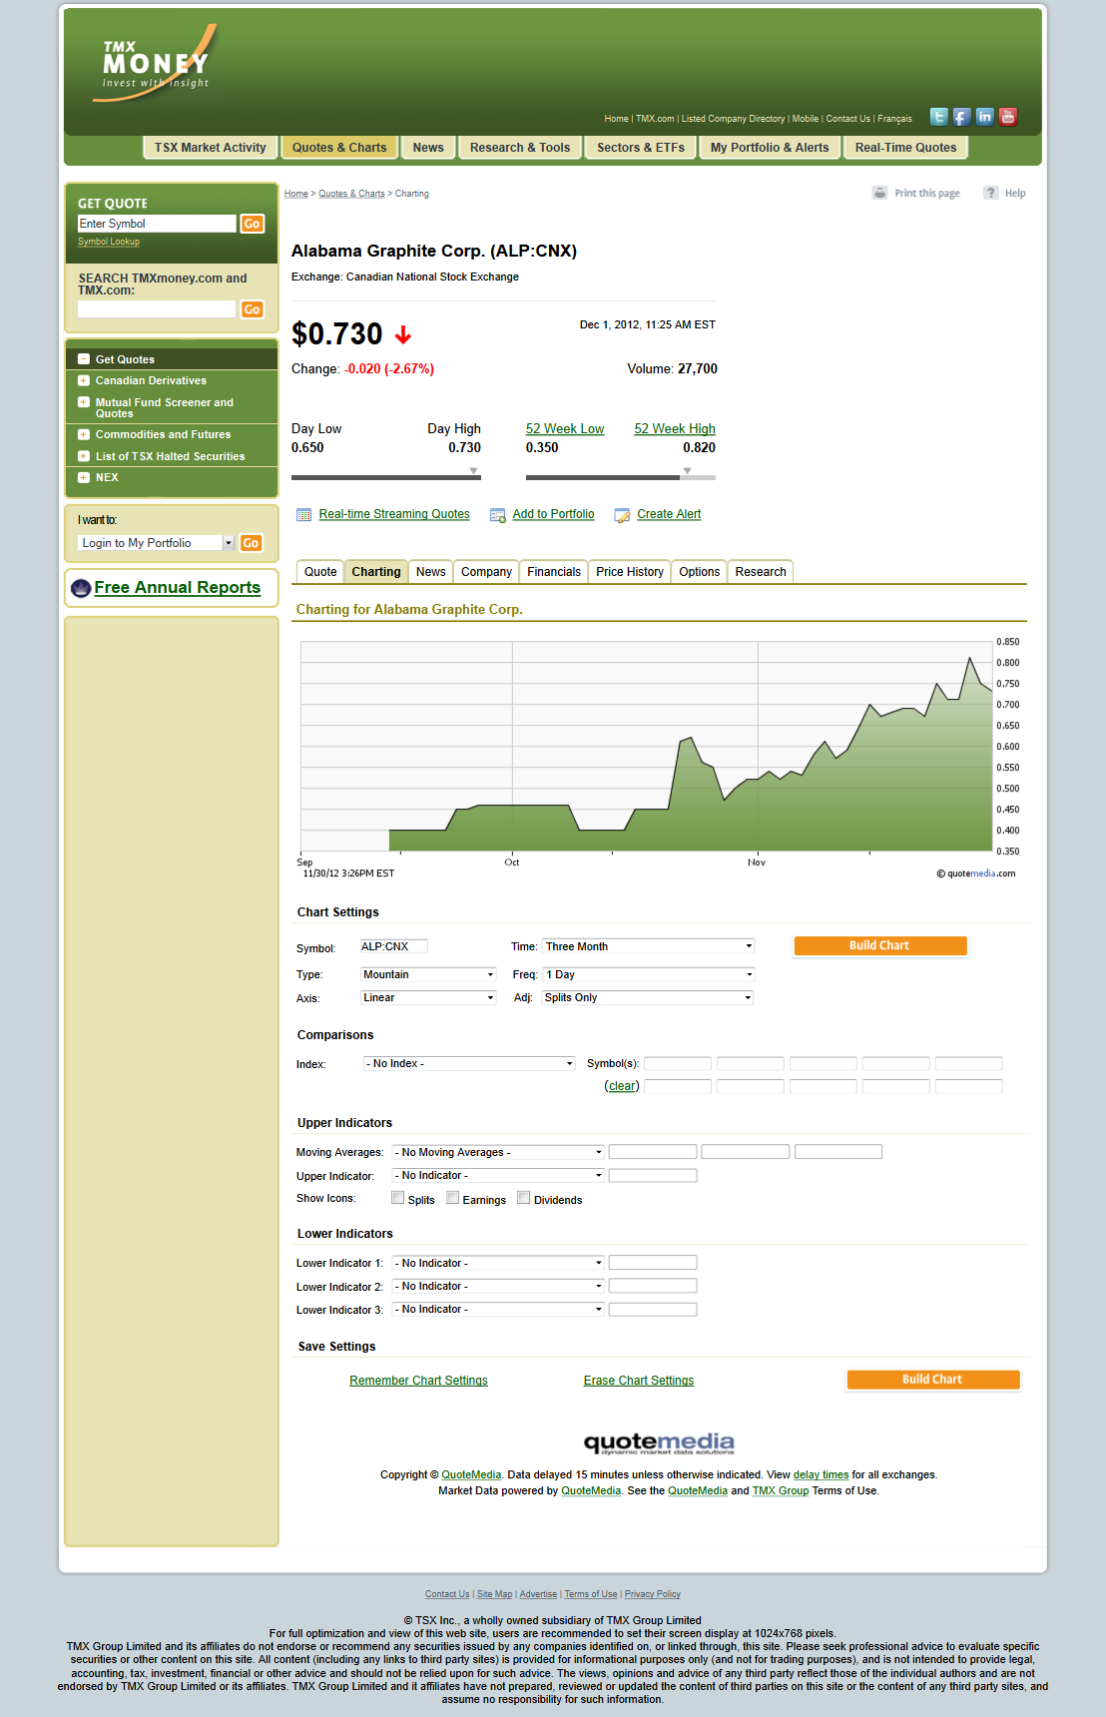Open the Time dropdown showing Three Month
This screenshot has height=1717, width=1106.
[648, 946]
